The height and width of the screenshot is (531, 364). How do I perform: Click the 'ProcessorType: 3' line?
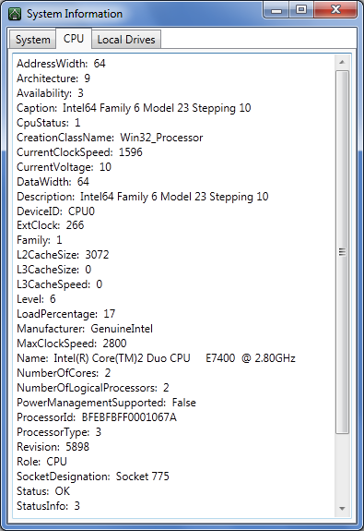coord(59,432)
